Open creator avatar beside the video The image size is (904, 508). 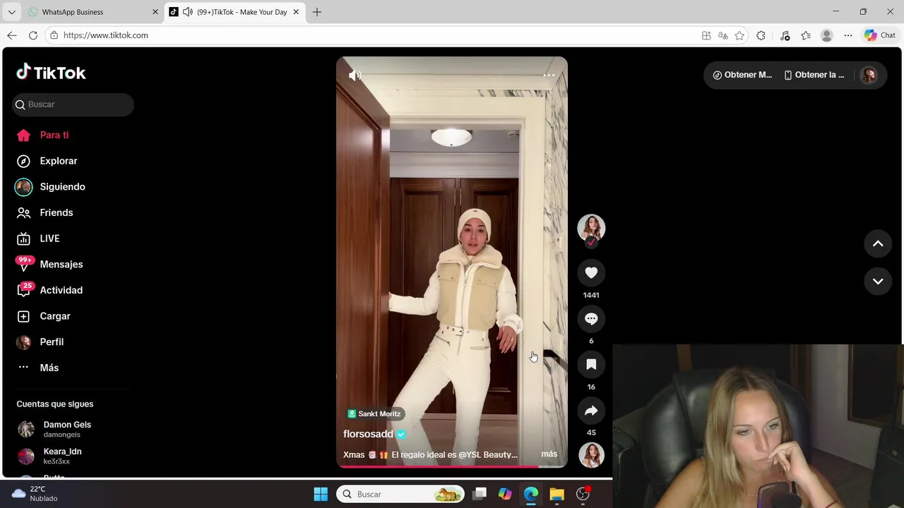pyautogui.click(x=591, y=229)
